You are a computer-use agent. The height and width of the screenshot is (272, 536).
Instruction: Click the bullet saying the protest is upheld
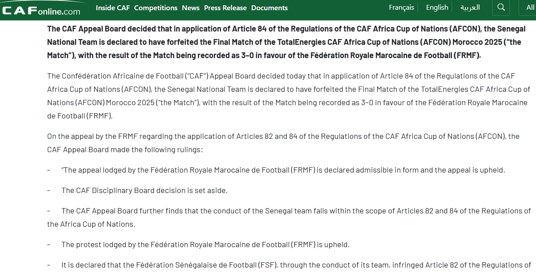coord(205,244)
